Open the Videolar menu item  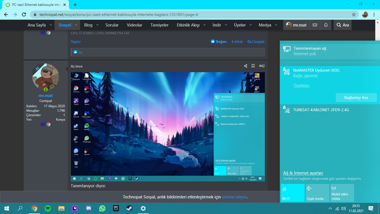click(x=134, y=25)
